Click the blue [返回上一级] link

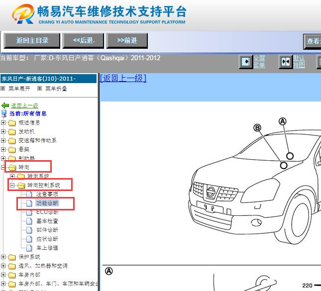click(x=123, y=78)
